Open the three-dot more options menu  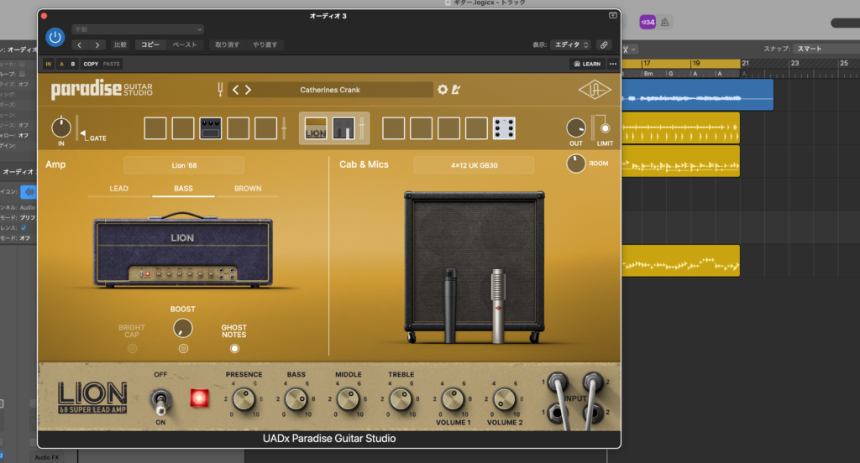612,64
